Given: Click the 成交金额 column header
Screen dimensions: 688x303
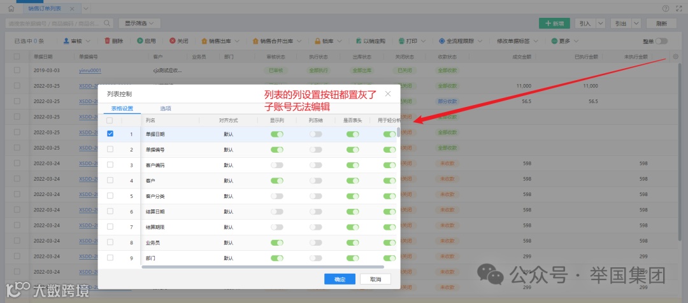Looking at the screenshot, I should click(522, 57).
